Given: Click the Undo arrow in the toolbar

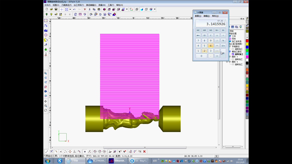Looking at the screenshot, I should [x=74, y=9].
